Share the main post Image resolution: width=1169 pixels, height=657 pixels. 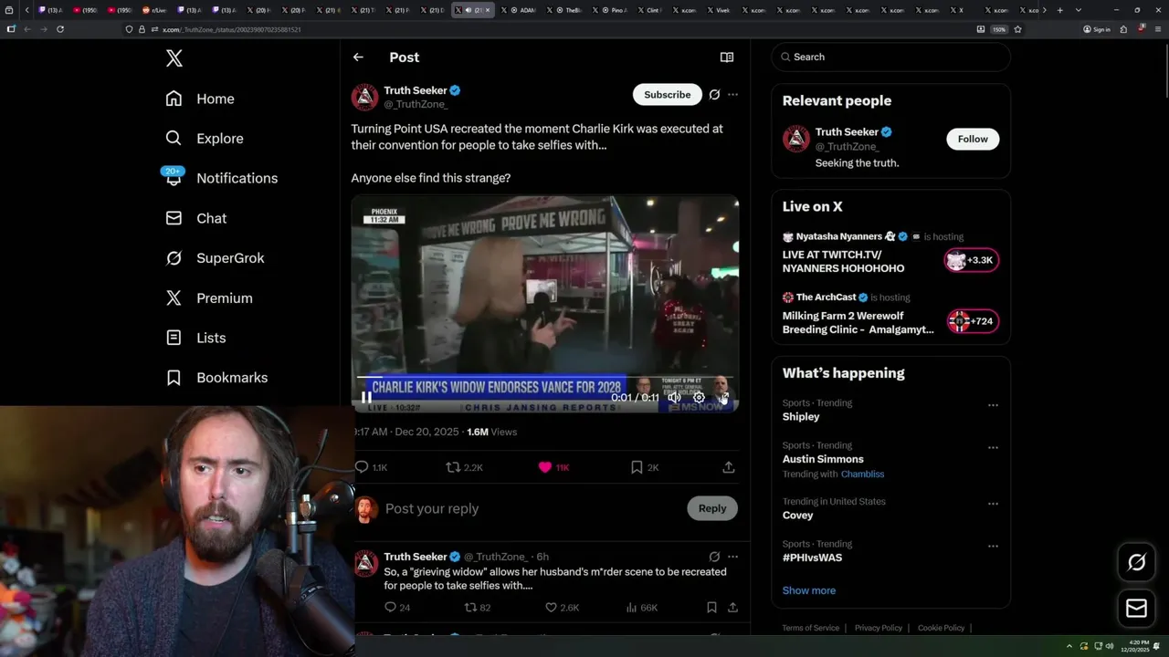click(729, 467)
